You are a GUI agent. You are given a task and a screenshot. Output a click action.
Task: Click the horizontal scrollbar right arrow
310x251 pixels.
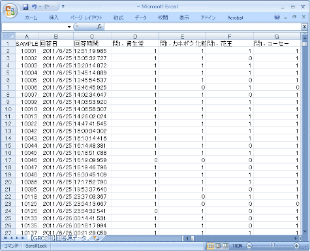296,239
